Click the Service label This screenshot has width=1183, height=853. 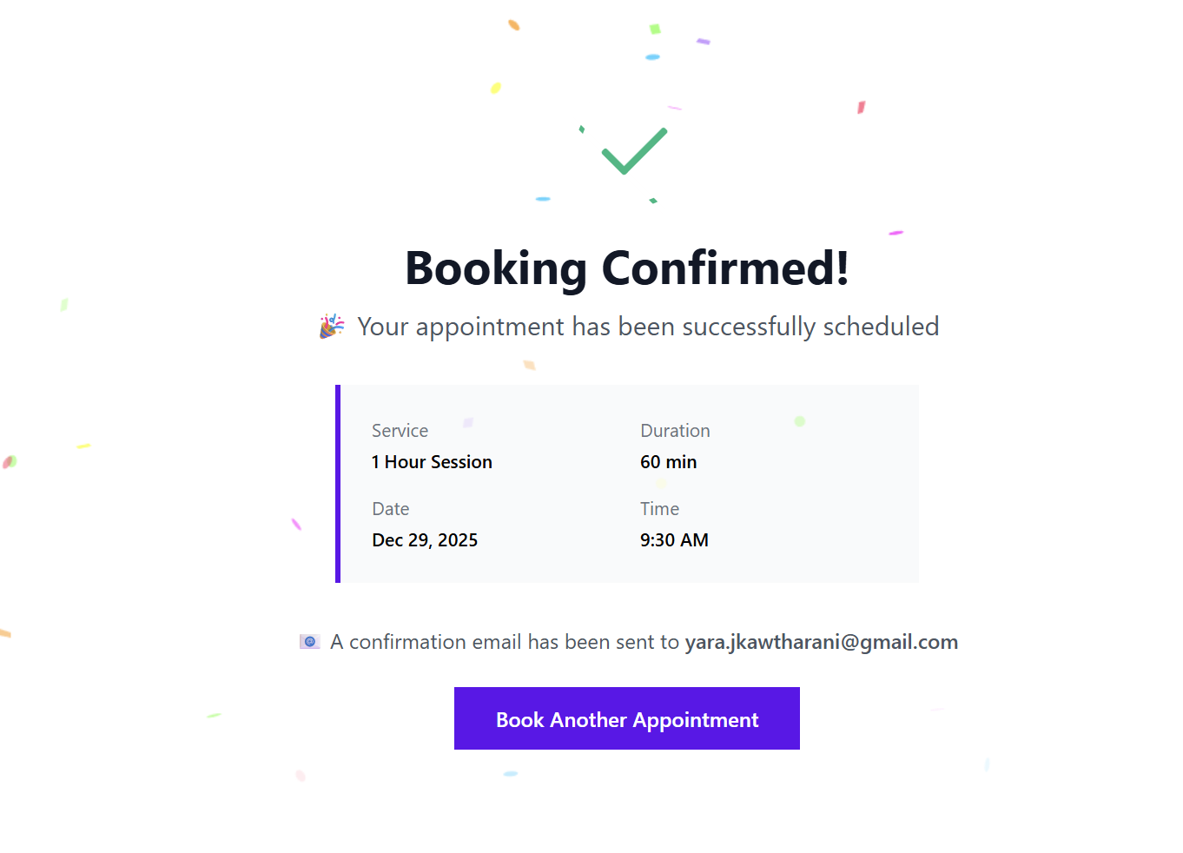[x=400, y=431]
